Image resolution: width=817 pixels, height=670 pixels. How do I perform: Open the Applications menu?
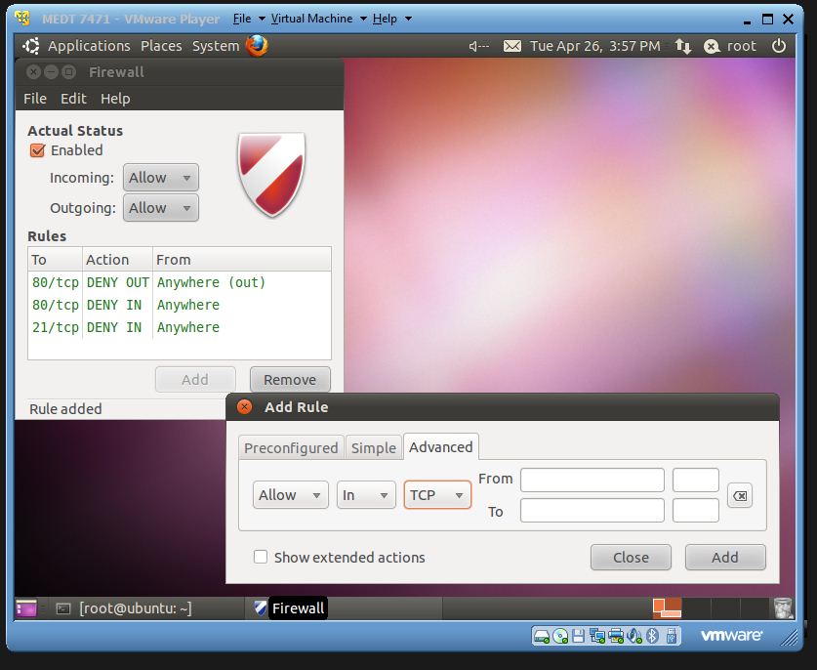point(89,46)
